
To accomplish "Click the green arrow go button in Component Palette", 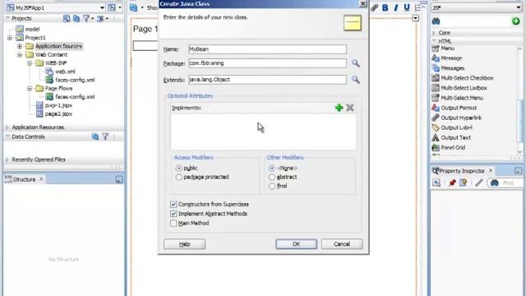I will pyautogui.click(x=515, y=21).
